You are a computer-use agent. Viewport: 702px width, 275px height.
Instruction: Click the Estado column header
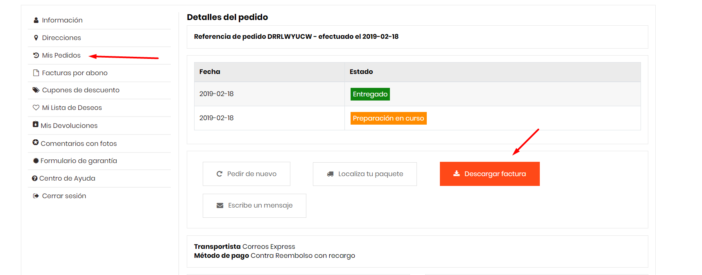pos(361,72)
